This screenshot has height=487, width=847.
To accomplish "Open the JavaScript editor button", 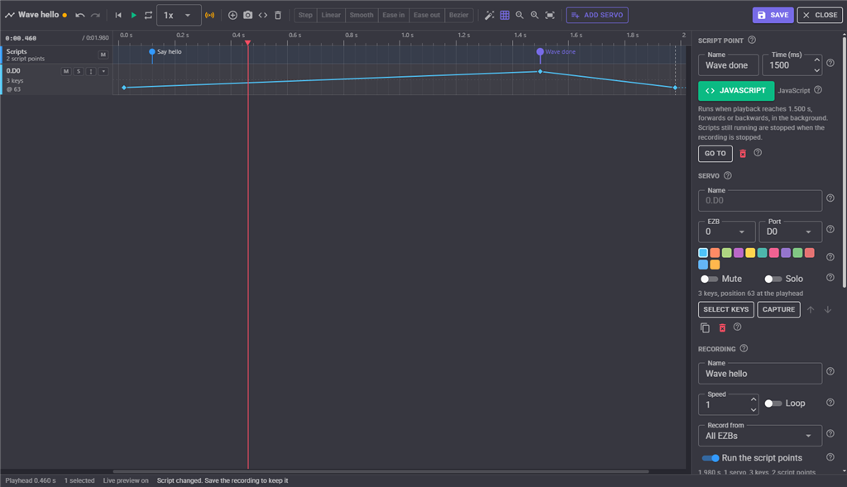I will point(735,91).
